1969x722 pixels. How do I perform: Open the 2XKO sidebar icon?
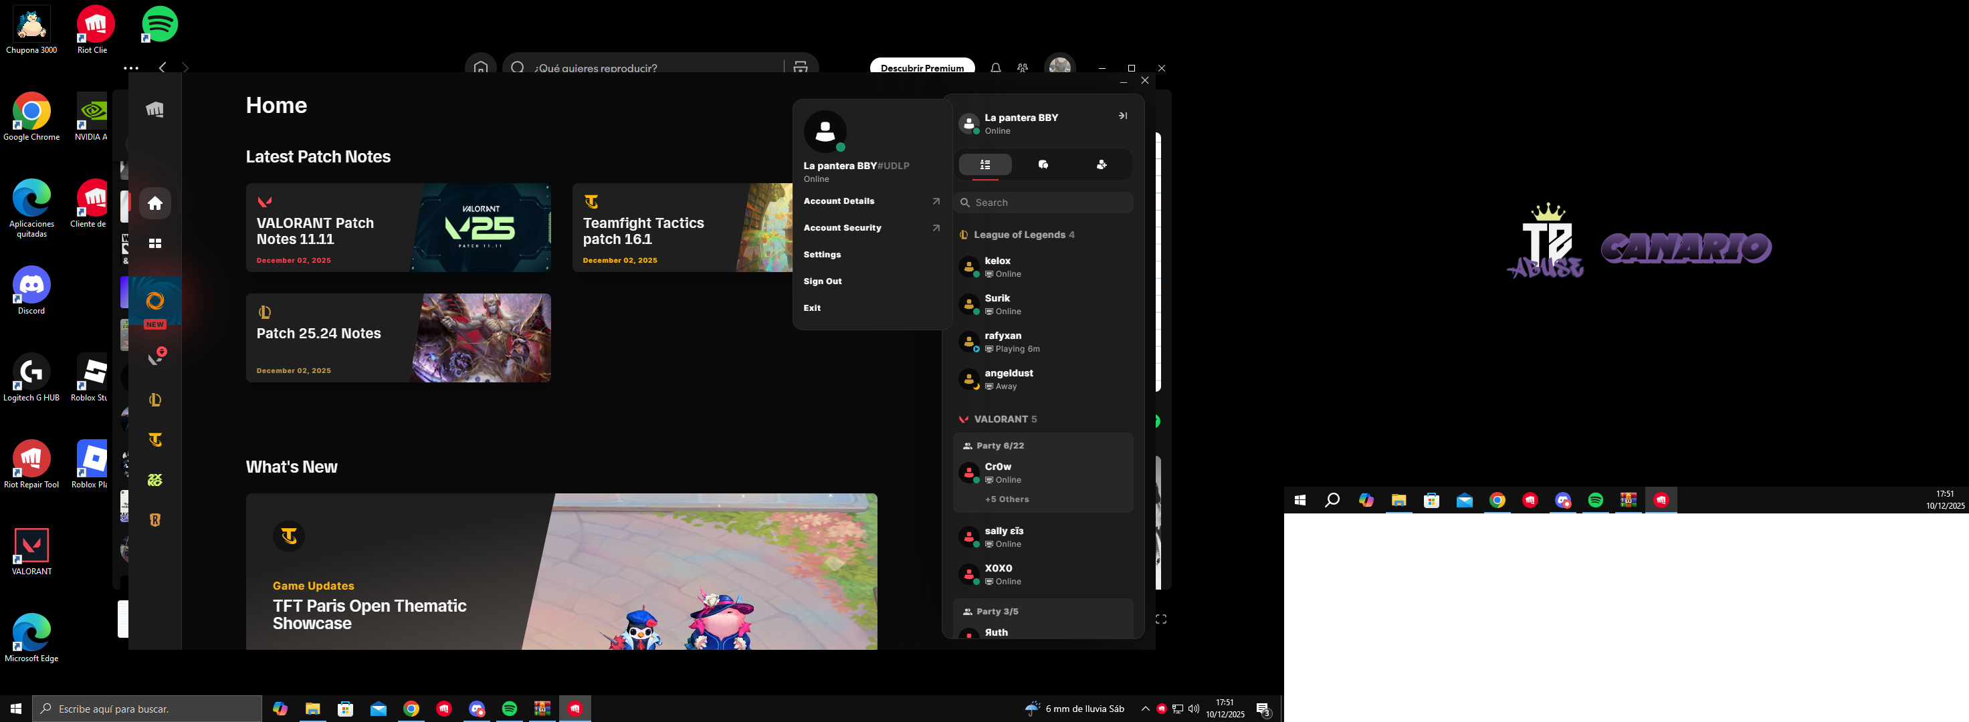[155, 480]
